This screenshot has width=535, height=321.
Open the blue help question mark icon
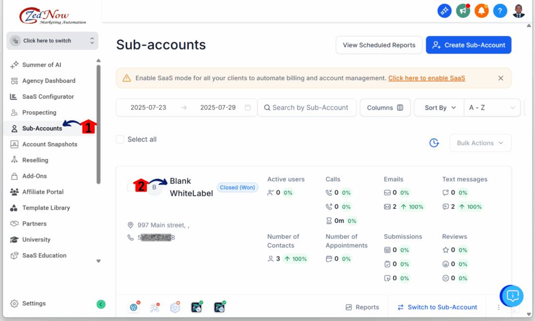click(x=500, y=11)
